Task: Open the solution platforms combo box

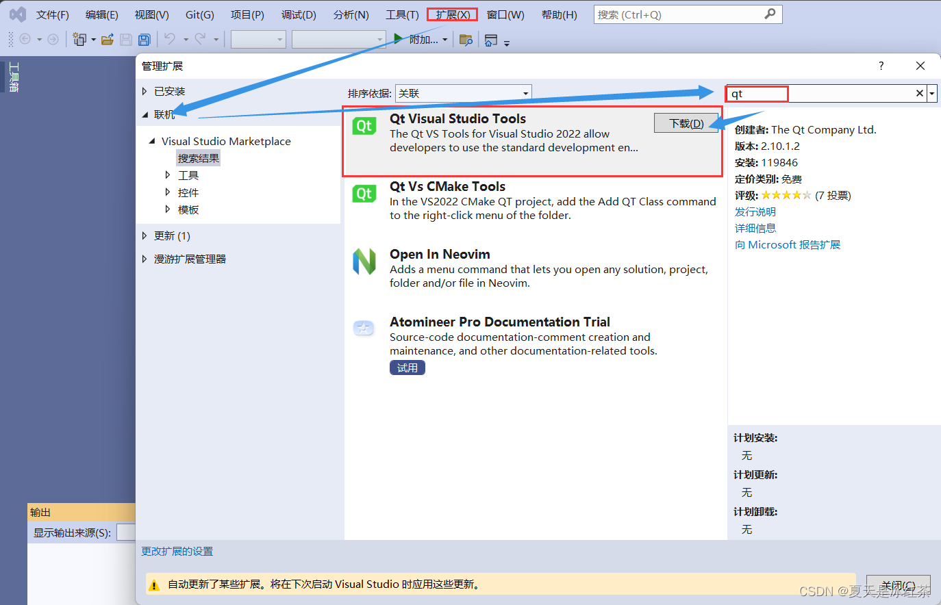Action: click(339, 40)
